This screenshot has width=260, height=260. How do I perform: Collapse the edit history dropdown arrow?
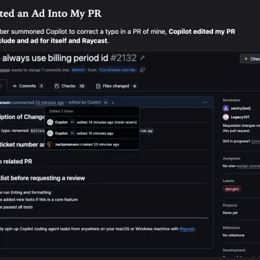point(113,103)
